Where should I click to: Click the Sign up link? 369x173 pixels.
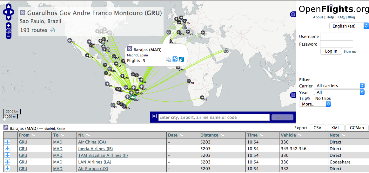tap(350, 51)
